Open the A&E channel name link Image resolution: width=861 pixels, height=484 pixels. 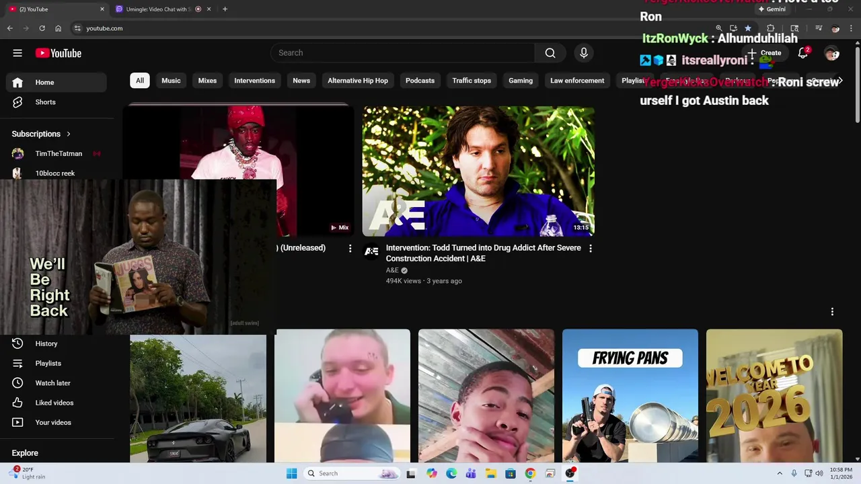click(x=392, y=270)
